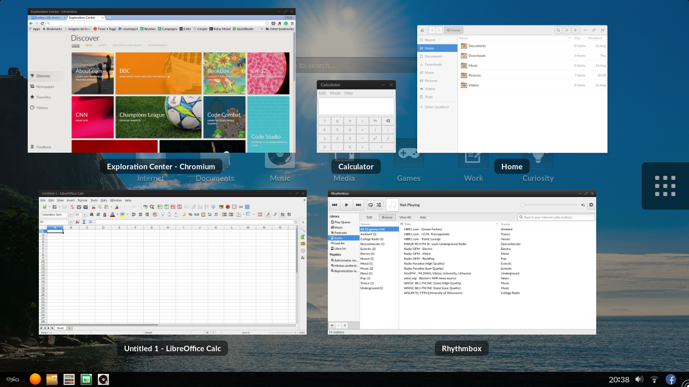689x387 pixels.
Task: Open the Rhythmbox gear settings menu
Action: pyautogui.click(x=591, y=205)
